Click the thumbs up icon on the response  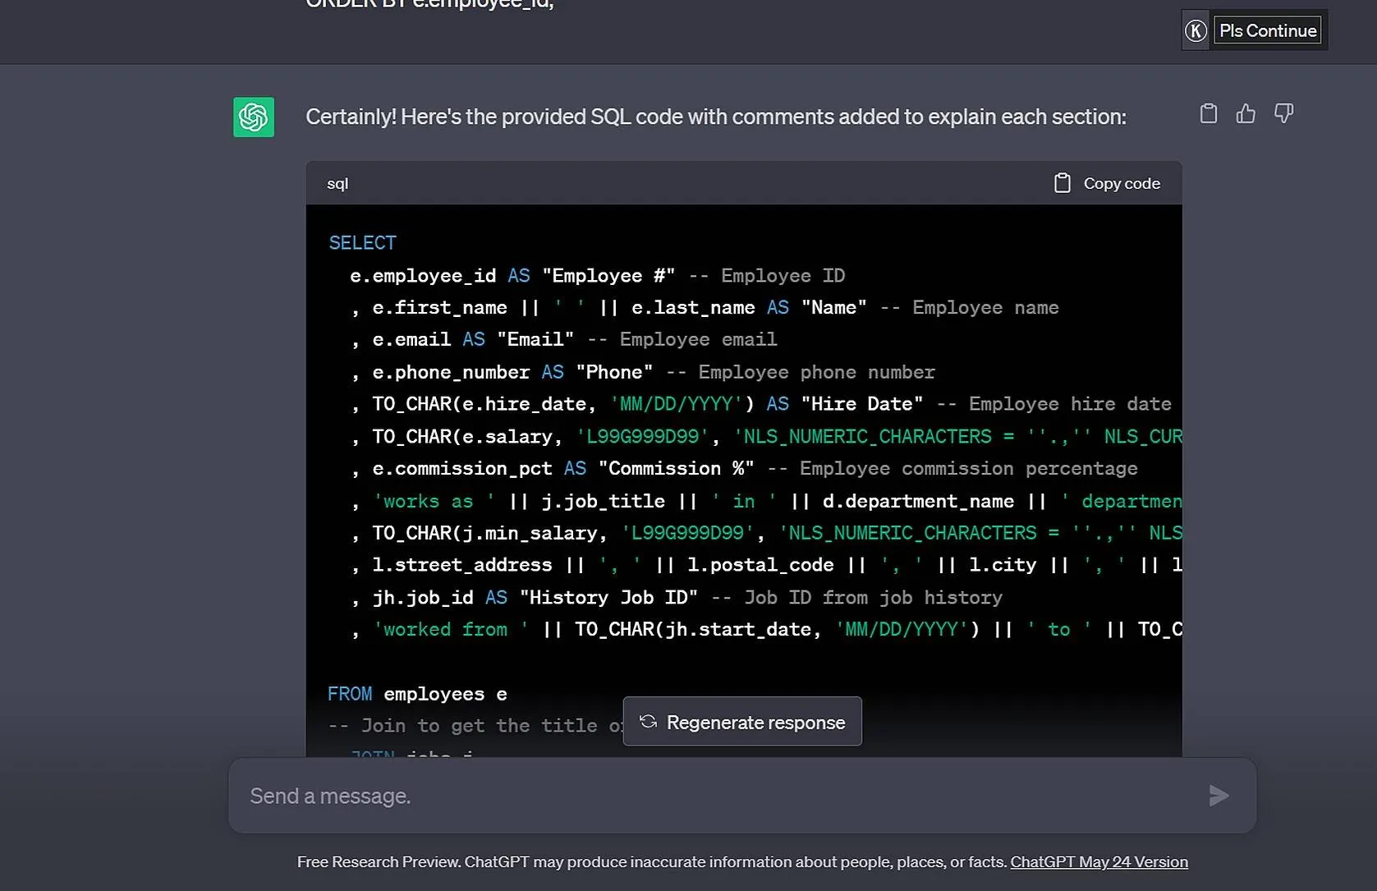(1246, 113)
